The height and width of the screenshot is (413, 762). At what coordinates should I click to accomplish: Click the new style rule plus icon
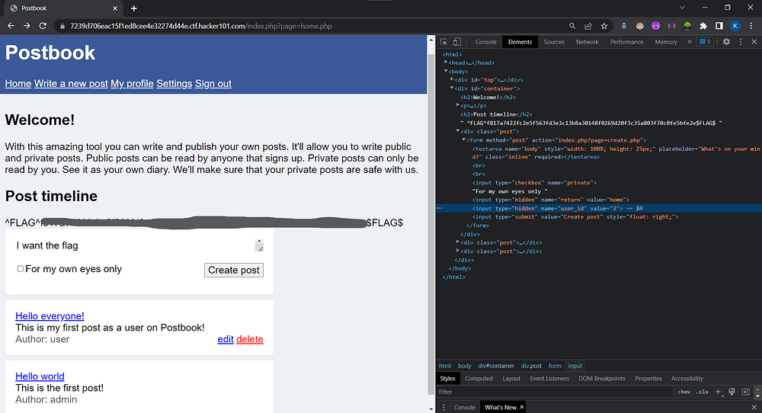[x=718, y=392]
